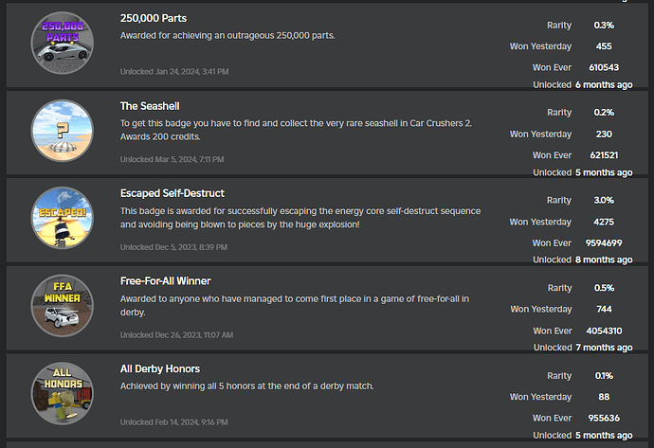Select All Derby Honors' Won Yesterday value 88
Screen dimensions: 654x448
click(x=604, y=397)
